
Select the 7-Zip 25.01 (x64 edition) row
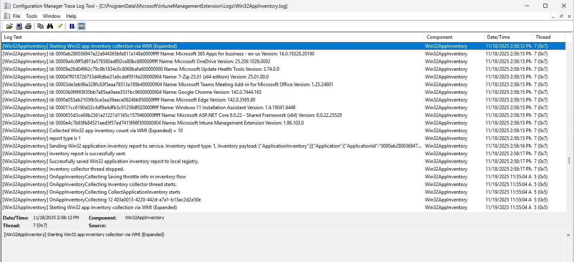click(x=283, y=77)
